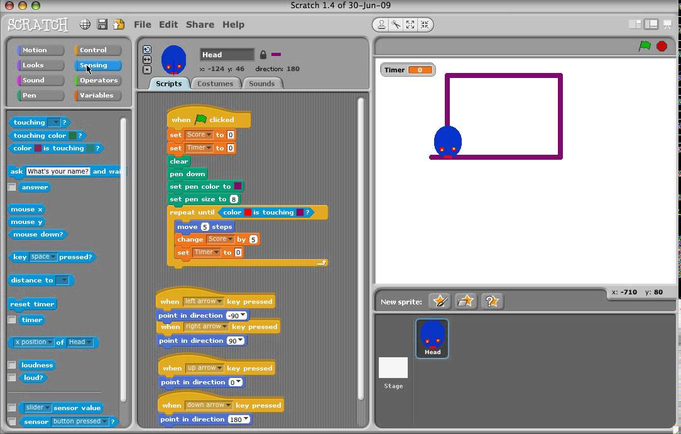Show the Sound blocks category

[40, 81]
